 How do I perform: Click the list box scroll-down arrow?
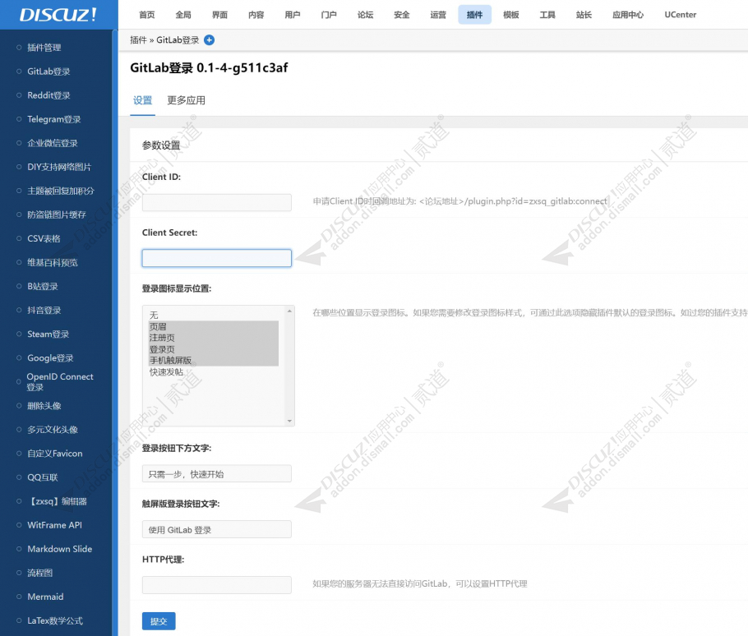(289, 421)
